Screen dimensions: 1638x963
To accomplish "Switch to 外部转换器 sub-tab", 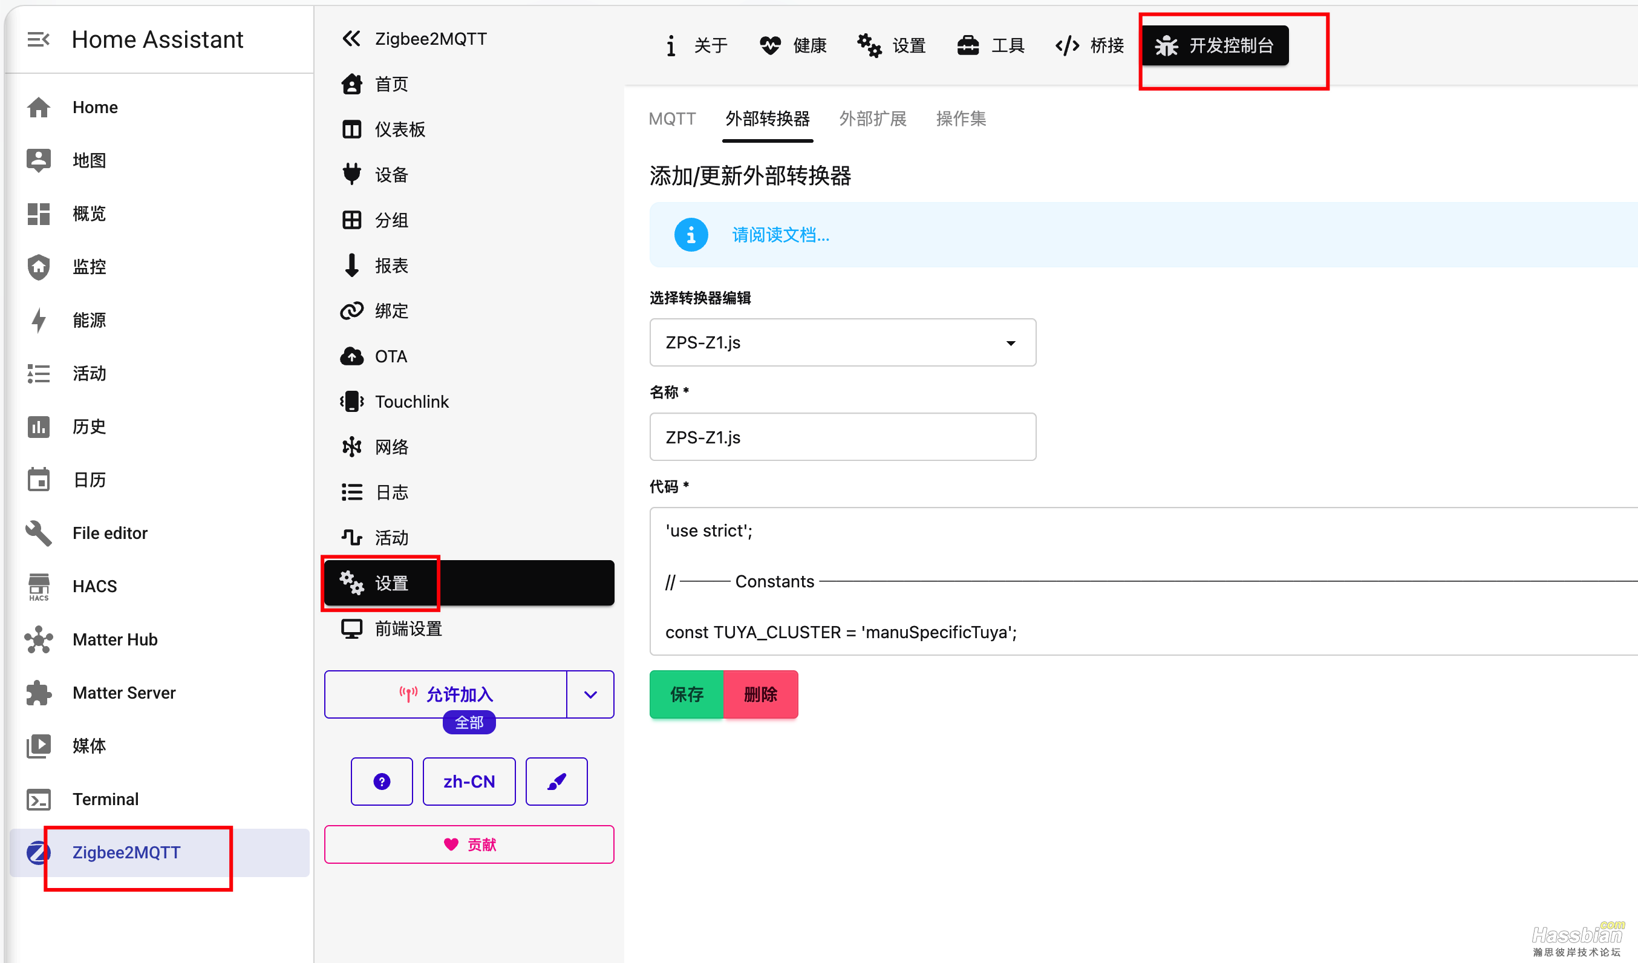I will (768, 120).
